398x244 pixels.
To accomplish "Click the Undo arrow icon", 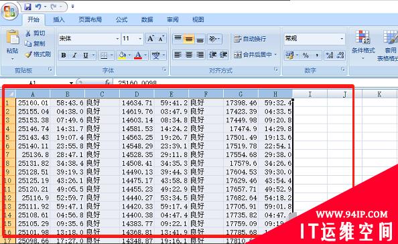I will tap(38, 7).
